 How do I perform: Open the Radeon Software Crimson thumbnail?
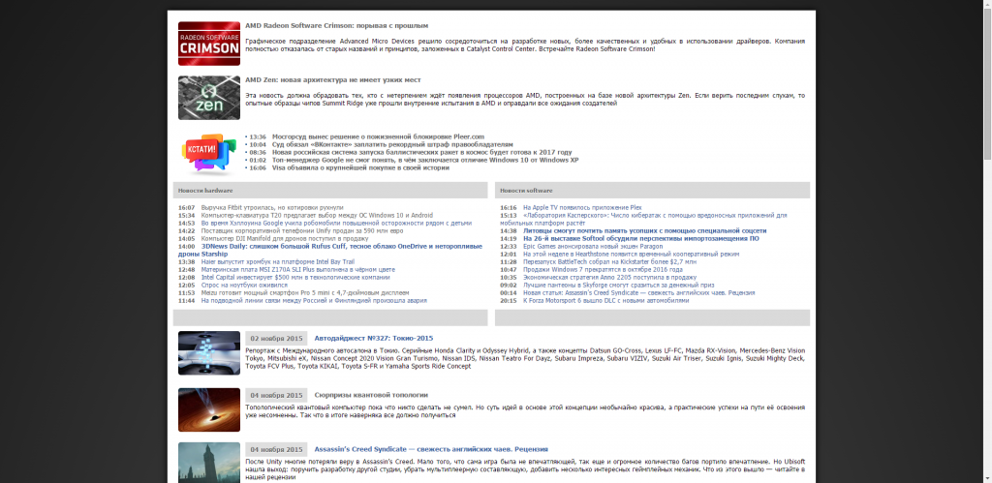point(209,44)
